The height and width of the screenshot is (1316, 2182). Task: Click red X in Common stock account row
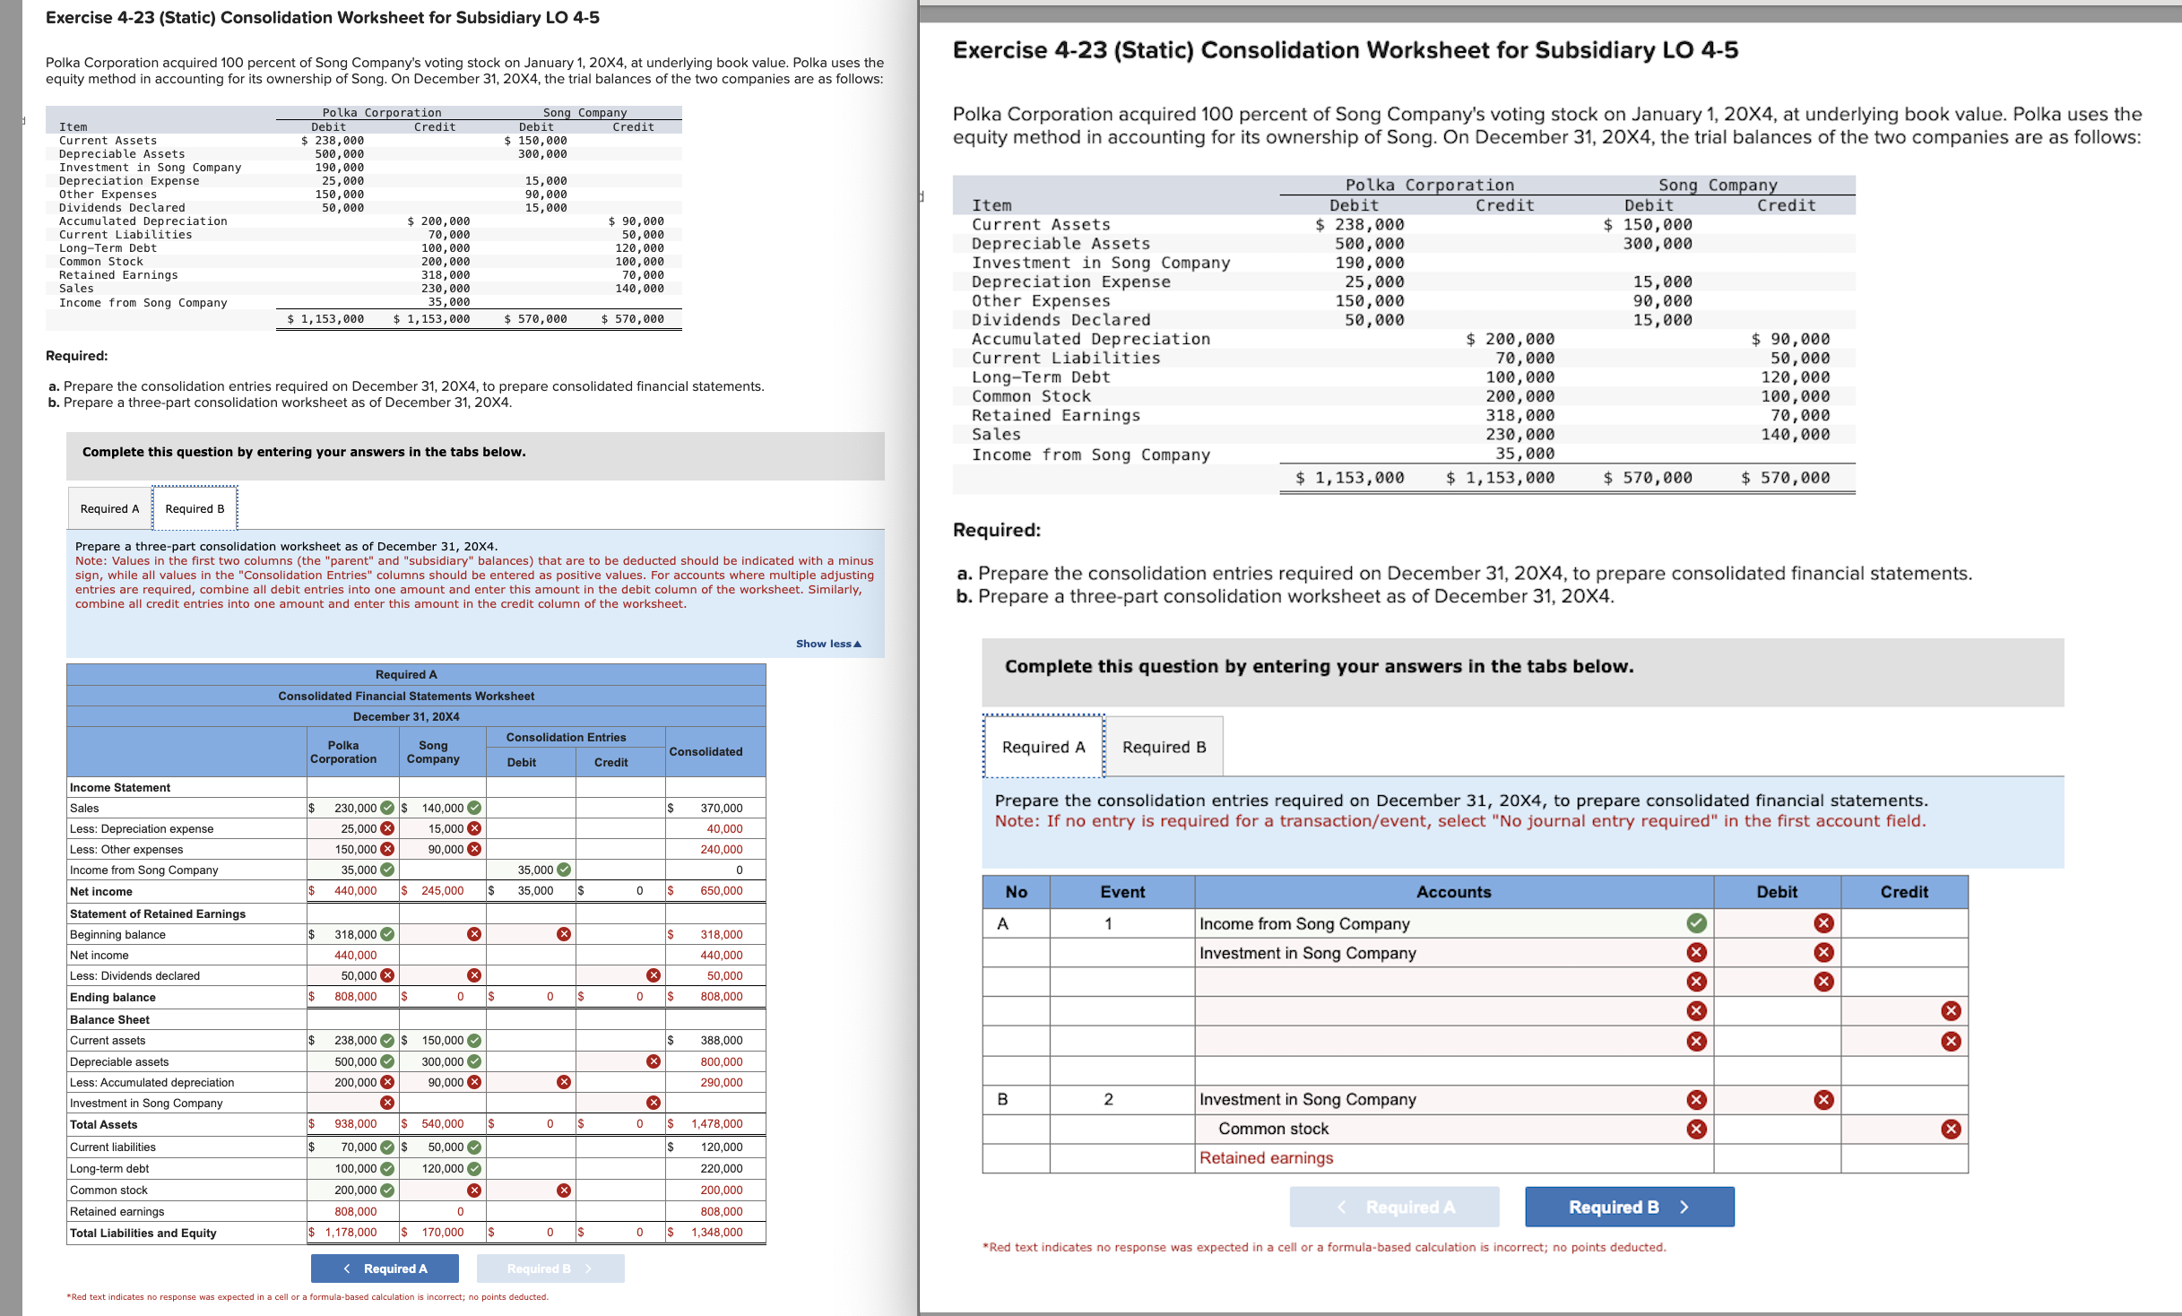[1696, 1129]
